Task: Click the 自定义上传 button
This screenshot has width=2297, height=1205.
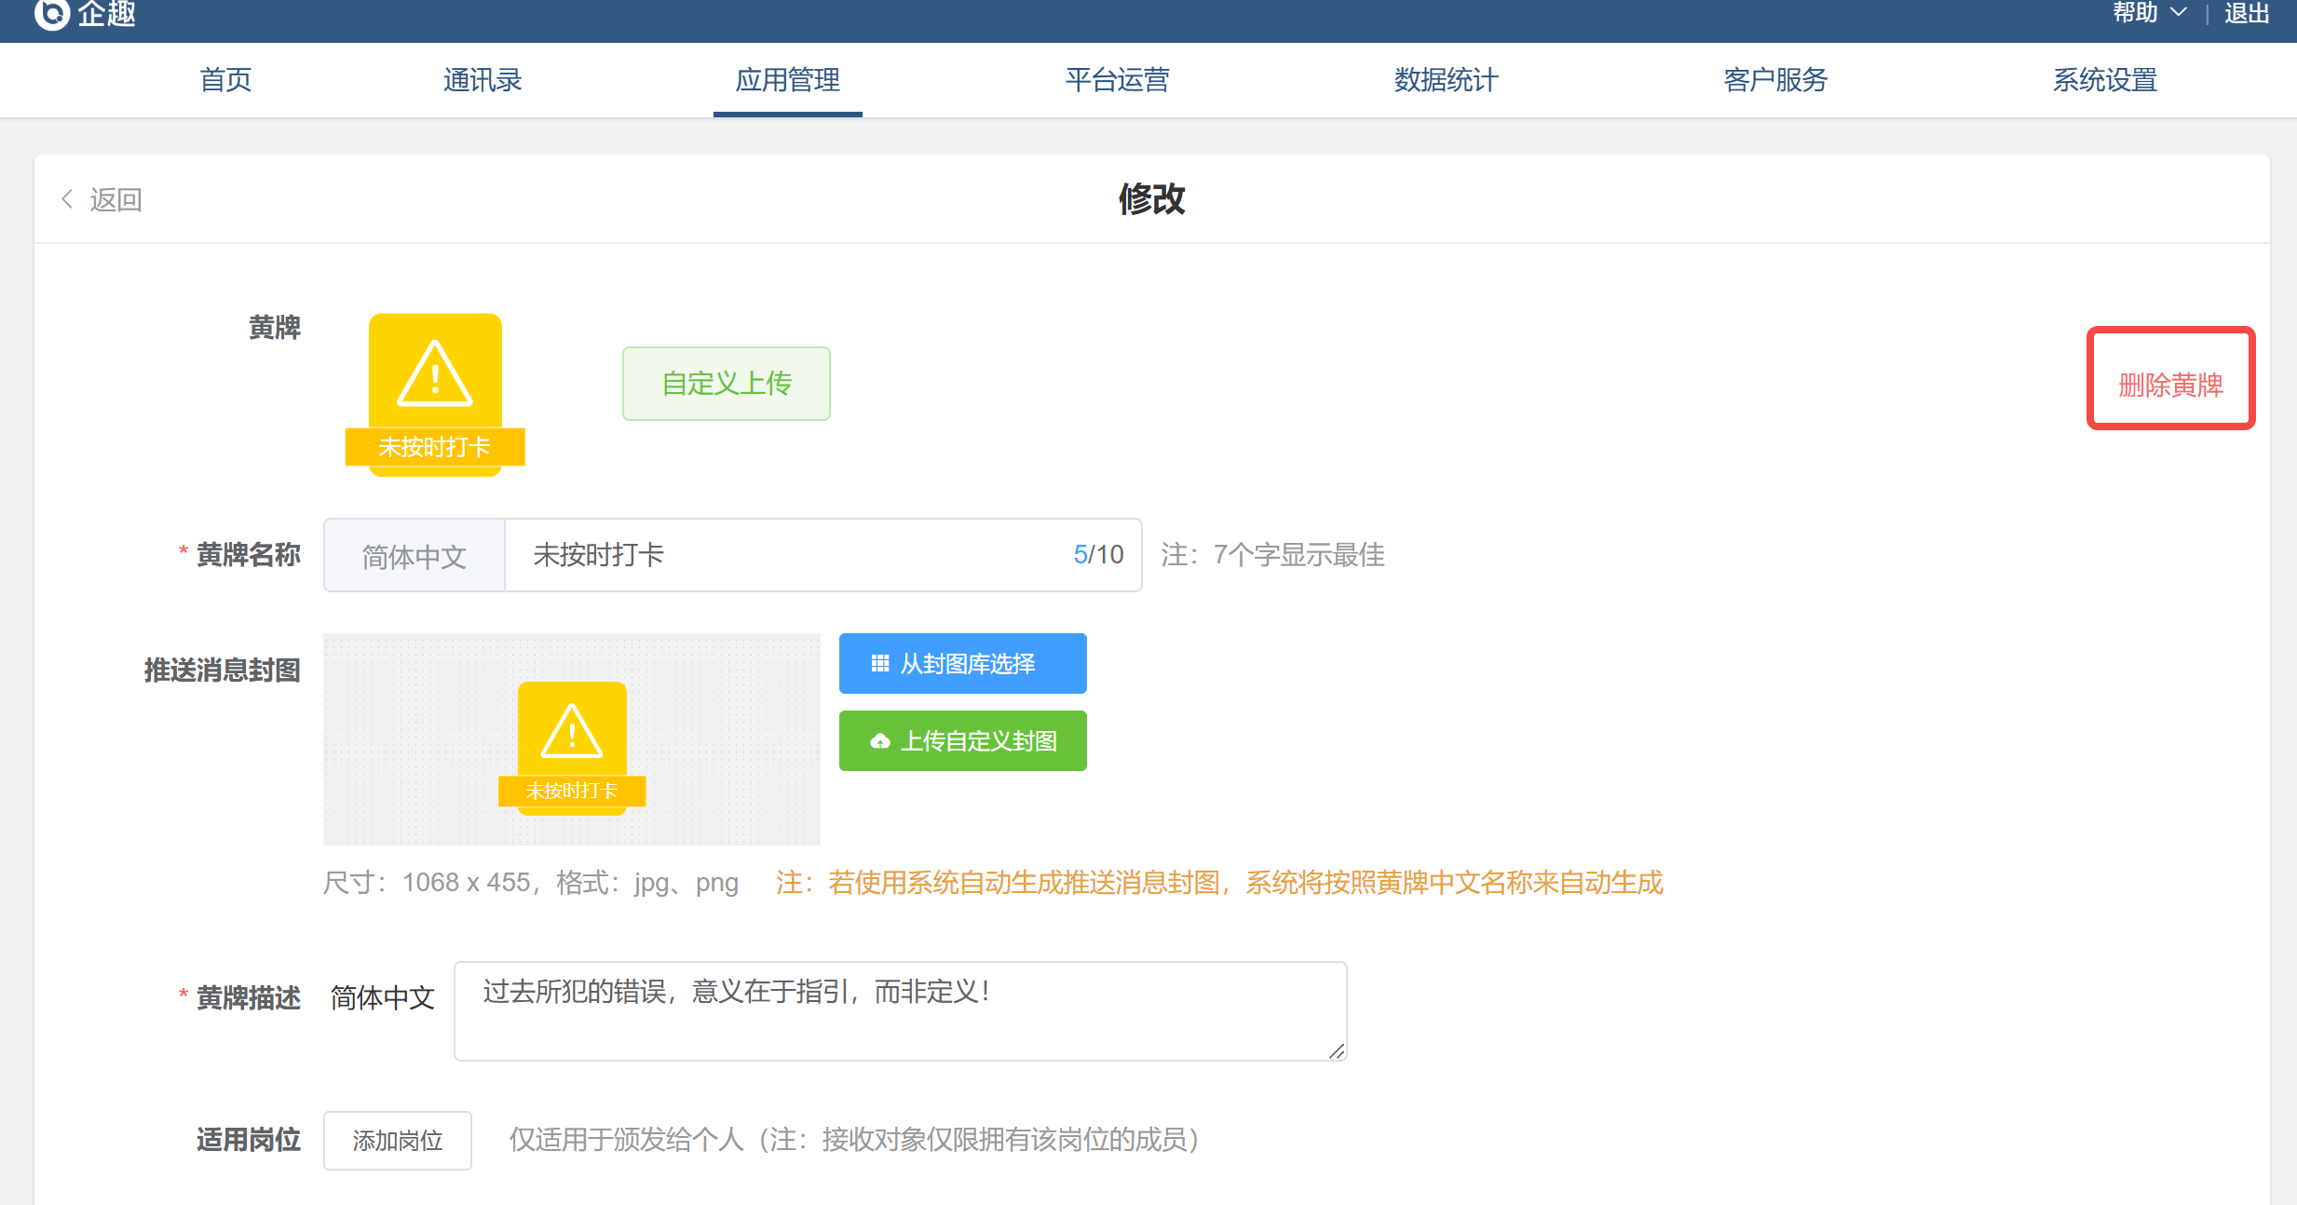Action: tap(727, 384)
